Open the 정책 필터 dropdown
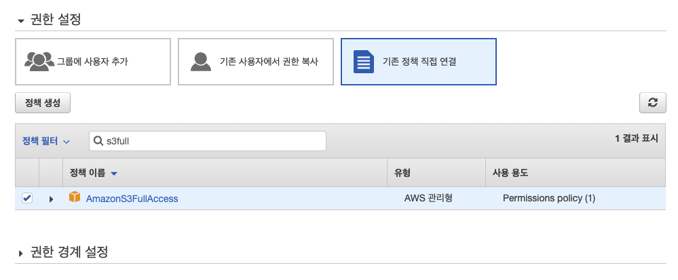 (46, 141)
